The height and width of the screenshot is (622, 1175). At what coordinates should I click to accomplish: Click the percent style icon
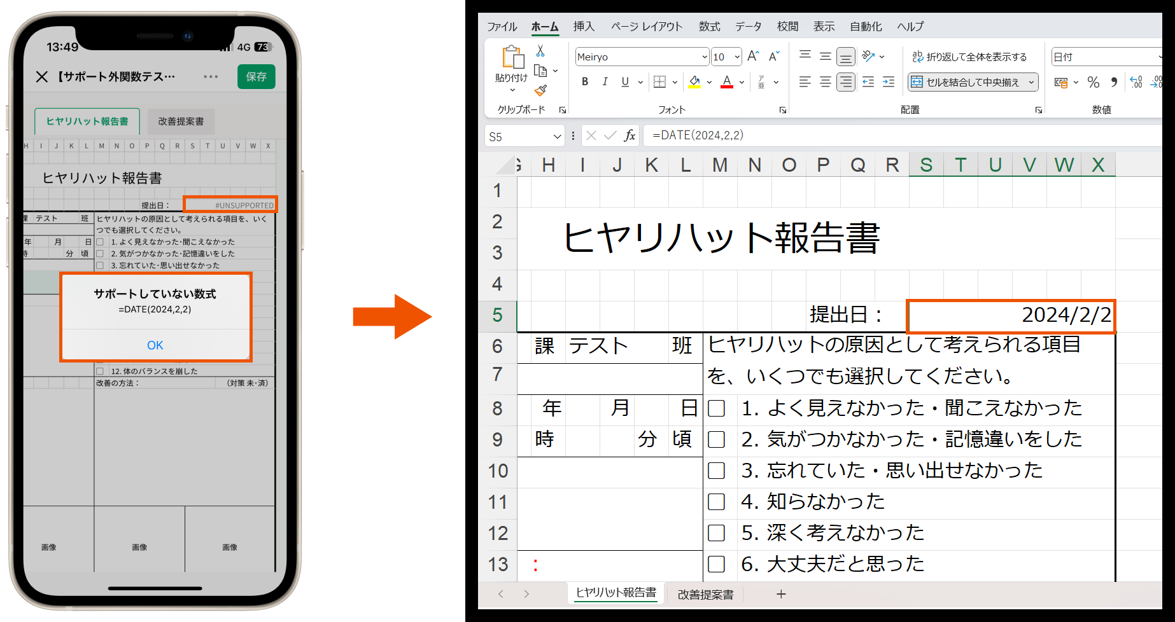coord(1094,81)
